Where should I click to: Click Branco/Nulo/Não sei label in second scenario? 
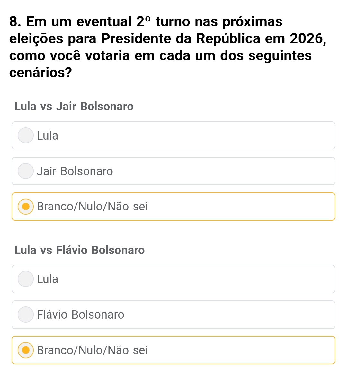[92, 350]
